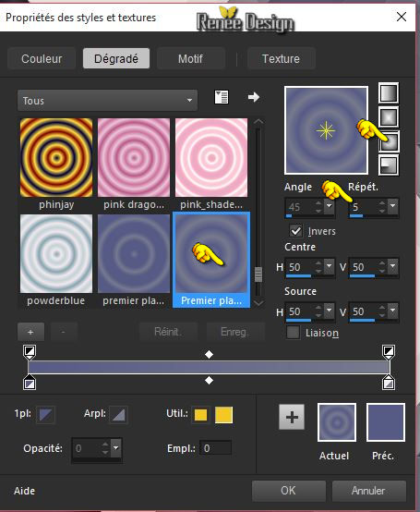Click the Annuler button
The image size is (420, 512).
point(369,491)
